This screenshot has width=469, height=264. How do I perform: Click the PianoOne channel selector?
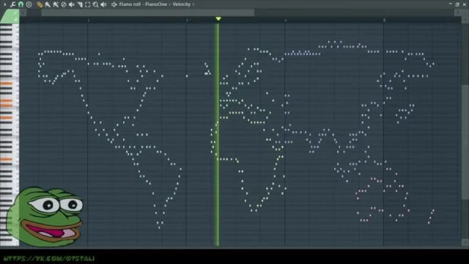coord(156,4)
